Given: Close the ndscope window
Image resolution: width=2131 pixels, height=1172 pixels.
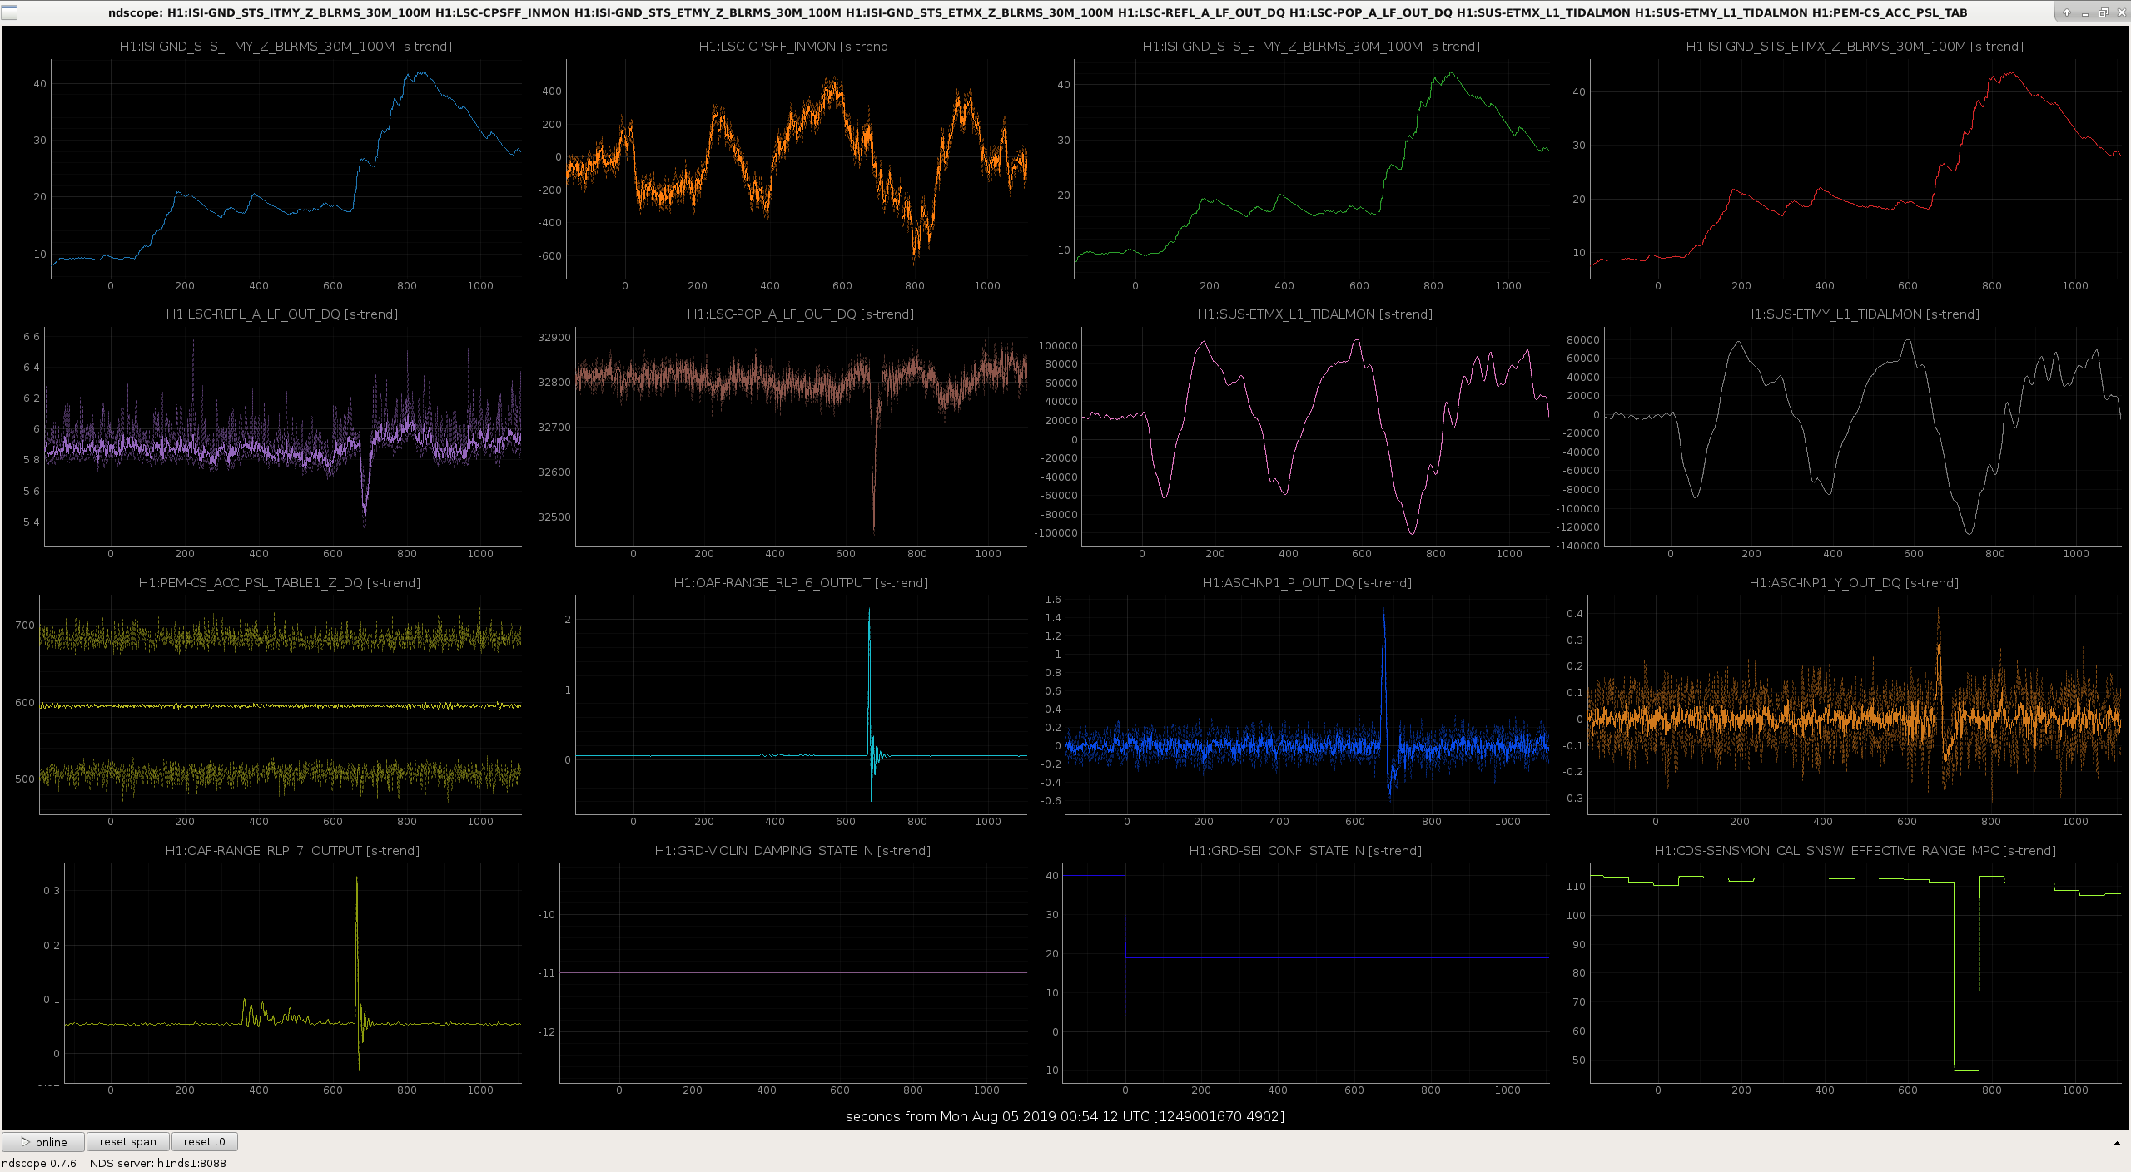Looking at the screenshot, I should tap(2120, 12).
